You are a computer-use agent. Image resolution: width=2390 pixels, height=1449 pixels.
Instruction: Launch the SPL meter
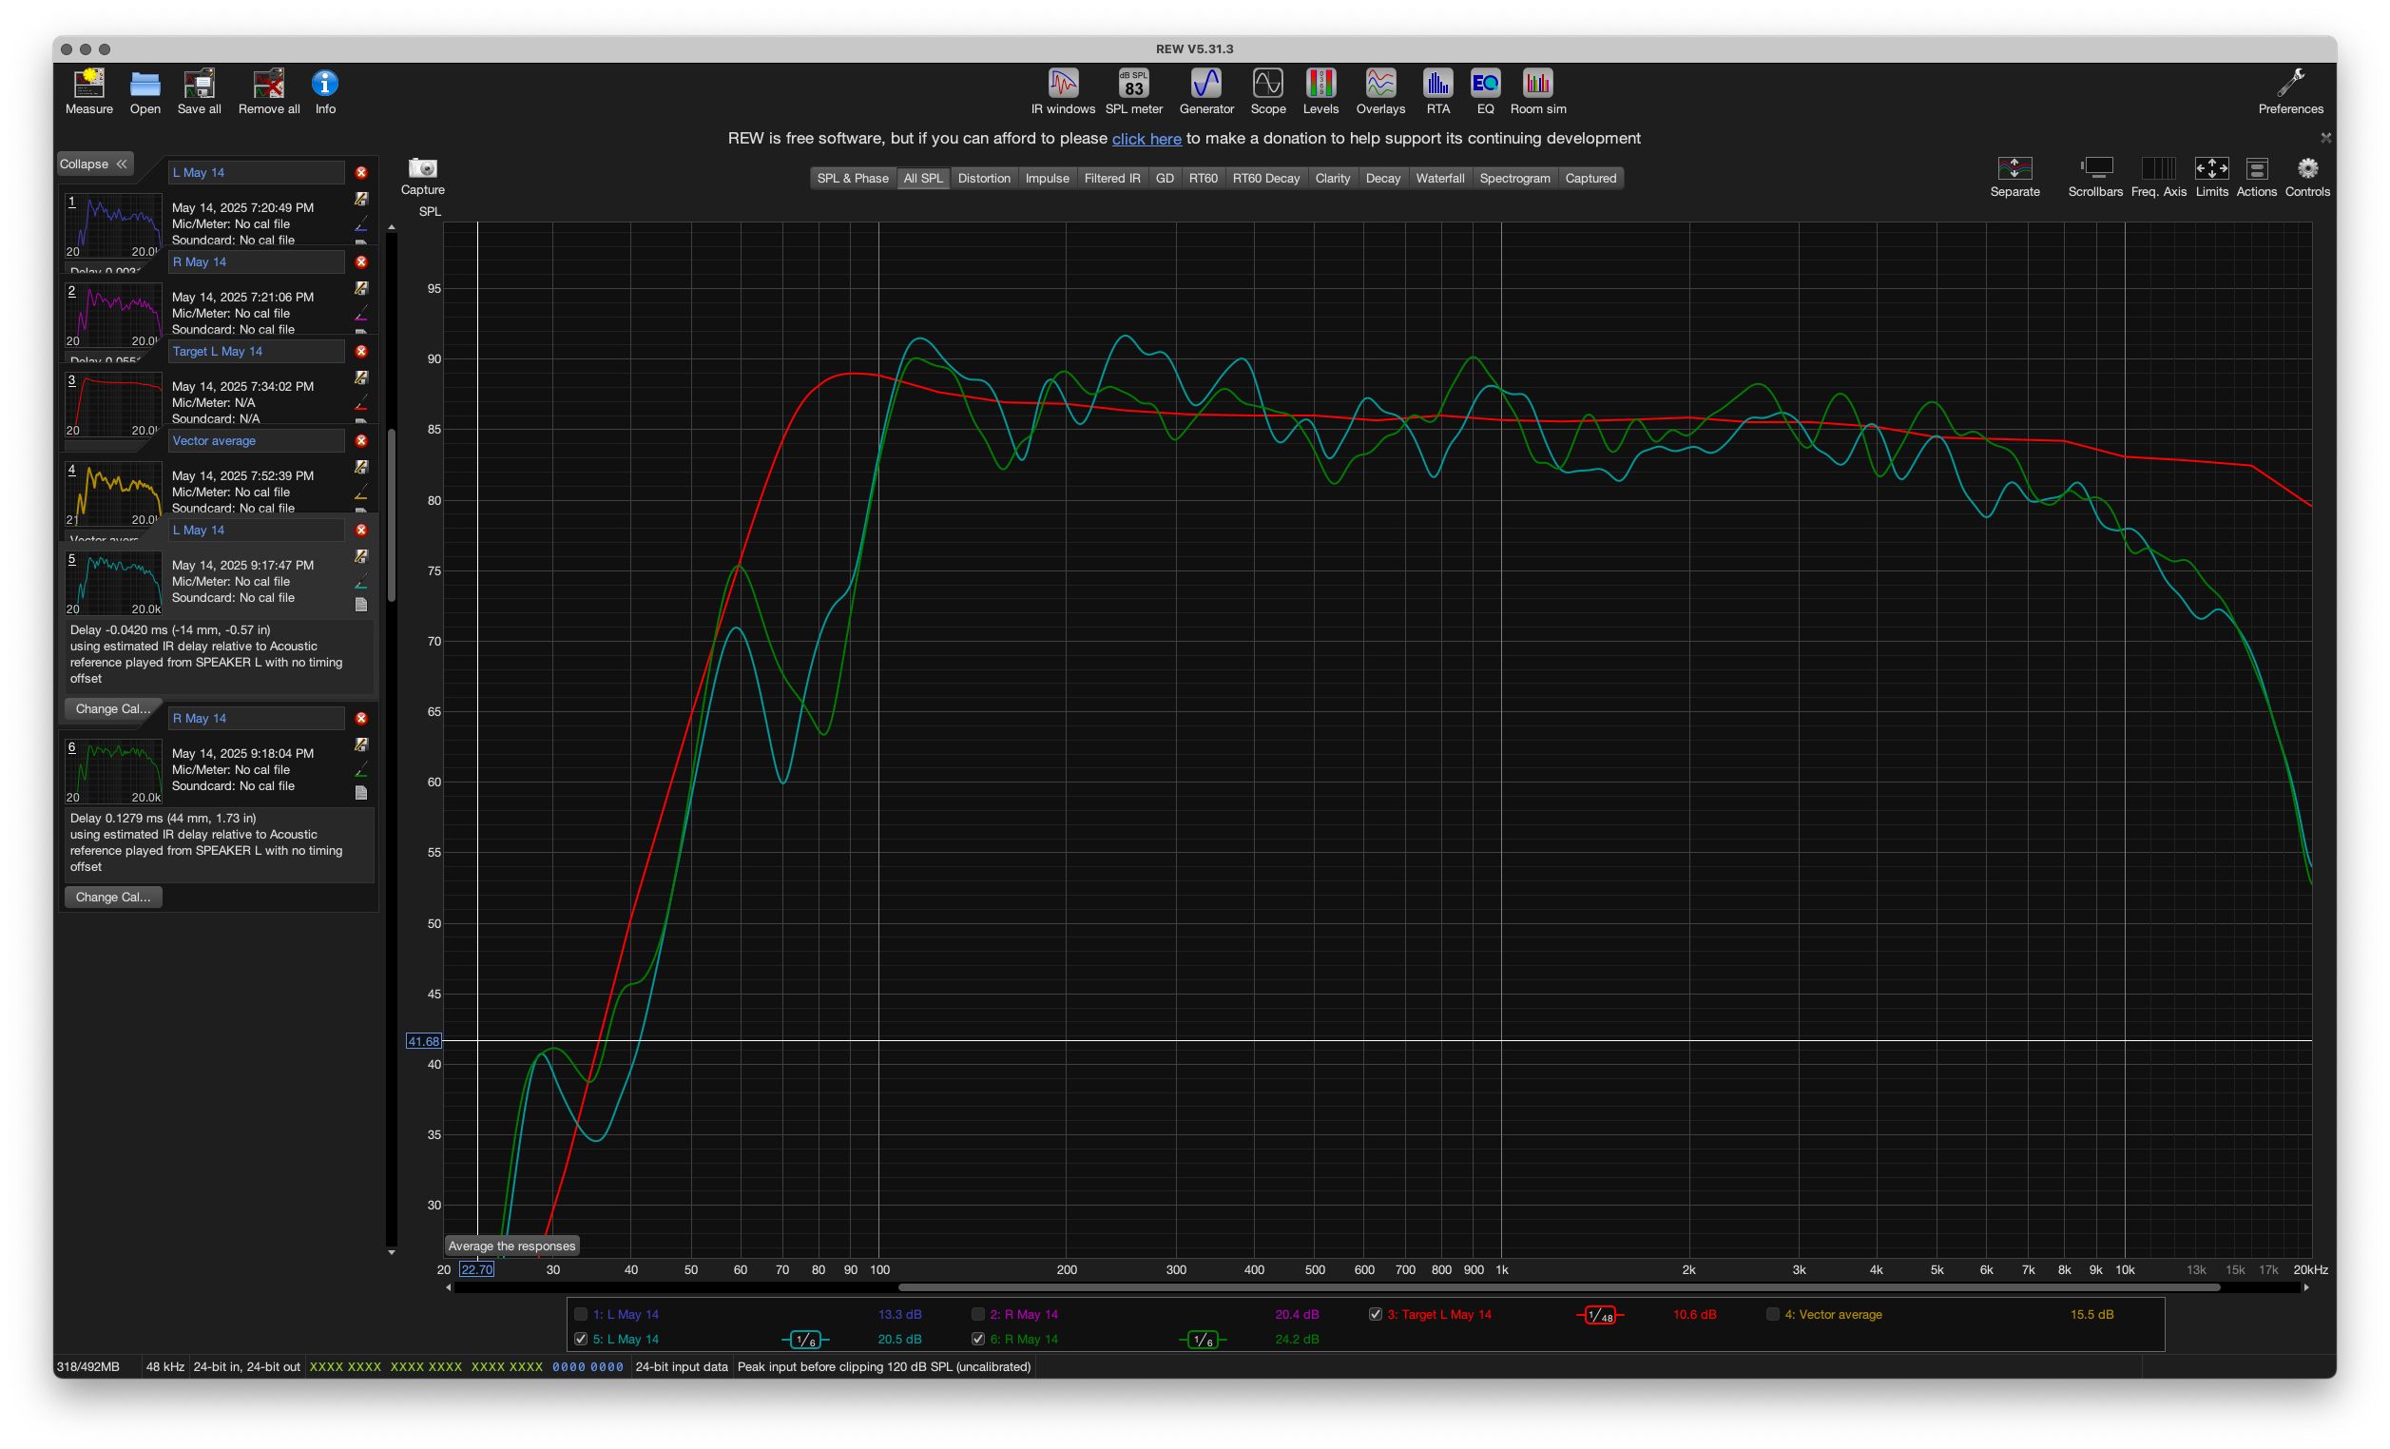point(1133,91)
